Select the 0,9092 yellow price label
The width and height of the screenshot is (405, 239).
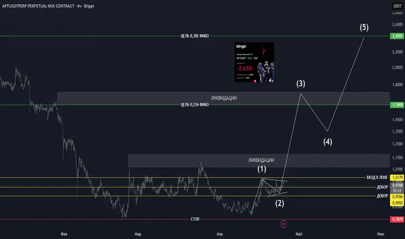coord(397,203)
